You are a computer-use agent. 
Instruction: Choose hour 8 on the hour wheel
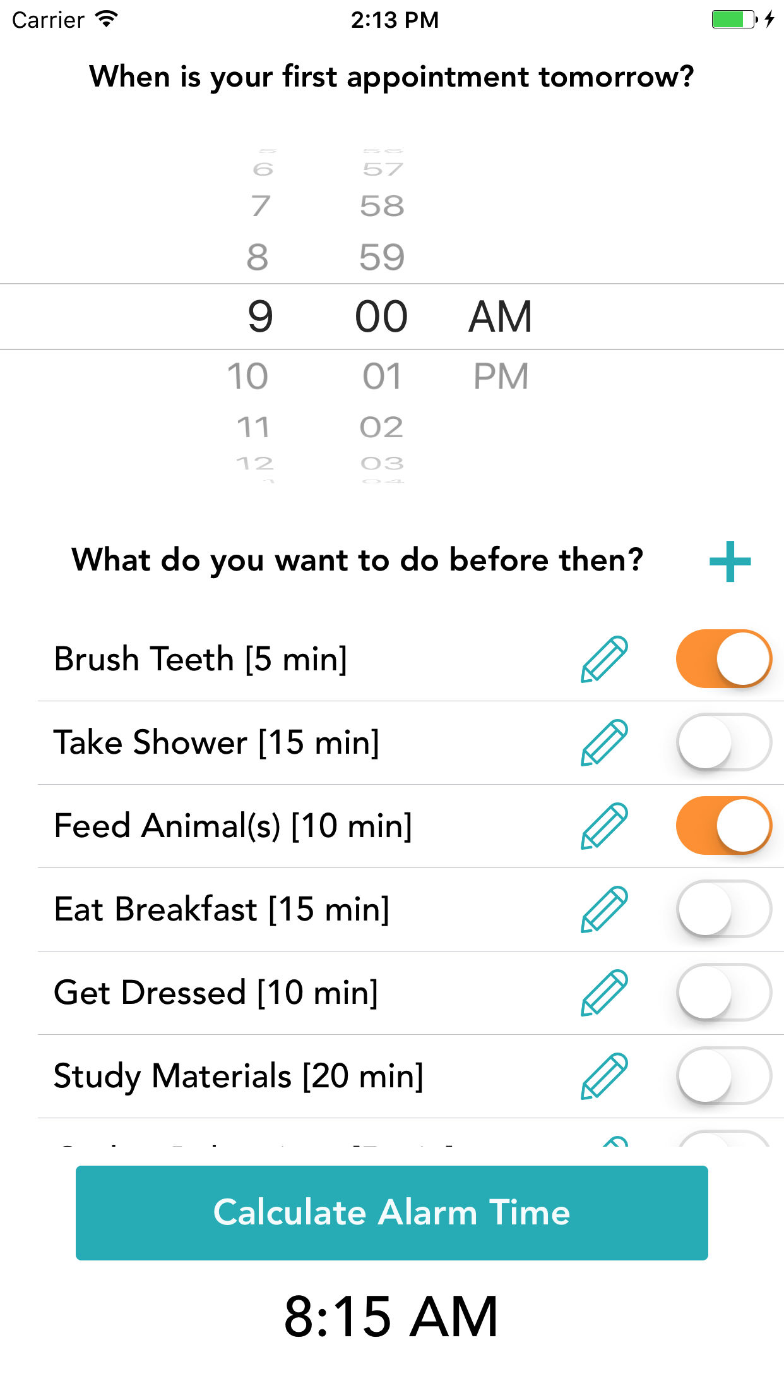click(x=257, y=257)
